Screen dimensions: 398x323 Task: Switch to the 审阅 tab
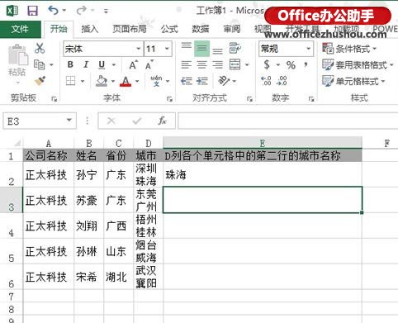coord(232,29)
